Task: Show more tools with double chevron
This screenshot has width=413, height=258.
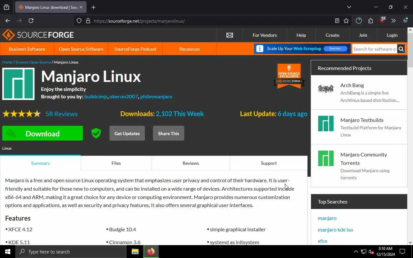Action: (393, 21)
